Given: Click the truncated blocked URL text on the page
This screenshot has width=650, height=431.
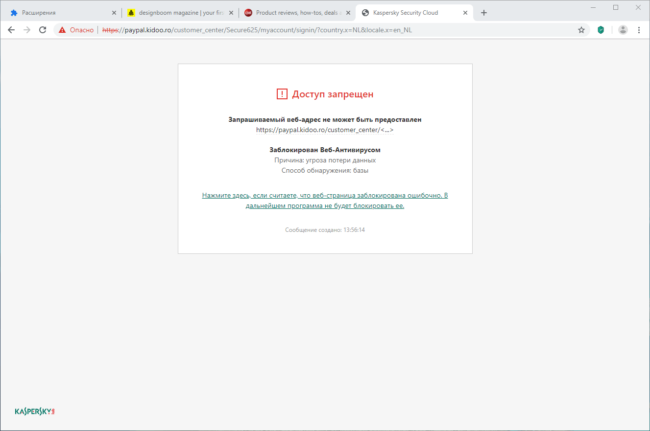Looking at the screenshot, I should click(325, 130).
